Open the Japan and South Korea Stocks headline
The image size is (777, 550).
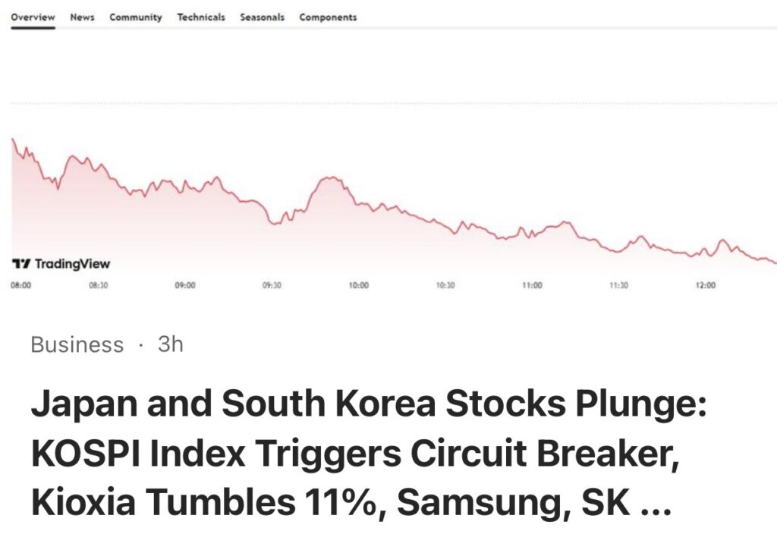pyautogui.click(x=369, y=452)
